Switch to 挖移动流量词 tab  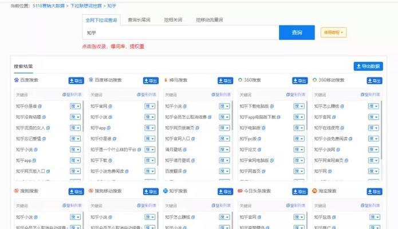click(x=210, y=20)
